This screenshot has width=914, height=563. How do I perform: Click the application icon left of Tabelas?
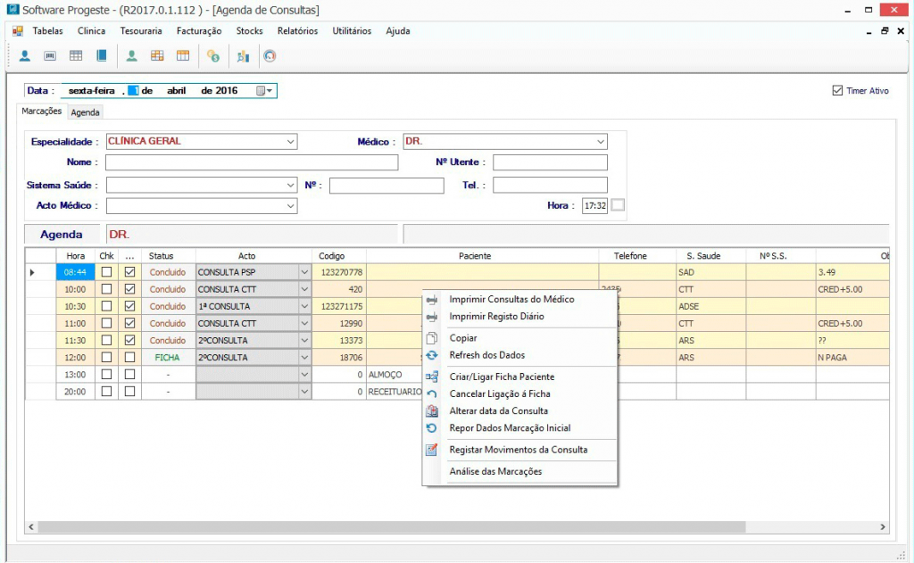click(x=18, y=31)
